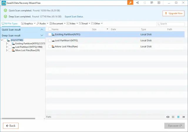This screenshot has width=188, height=132.
Task: Sort by the Path column header
Action: [x=169, y=29]
